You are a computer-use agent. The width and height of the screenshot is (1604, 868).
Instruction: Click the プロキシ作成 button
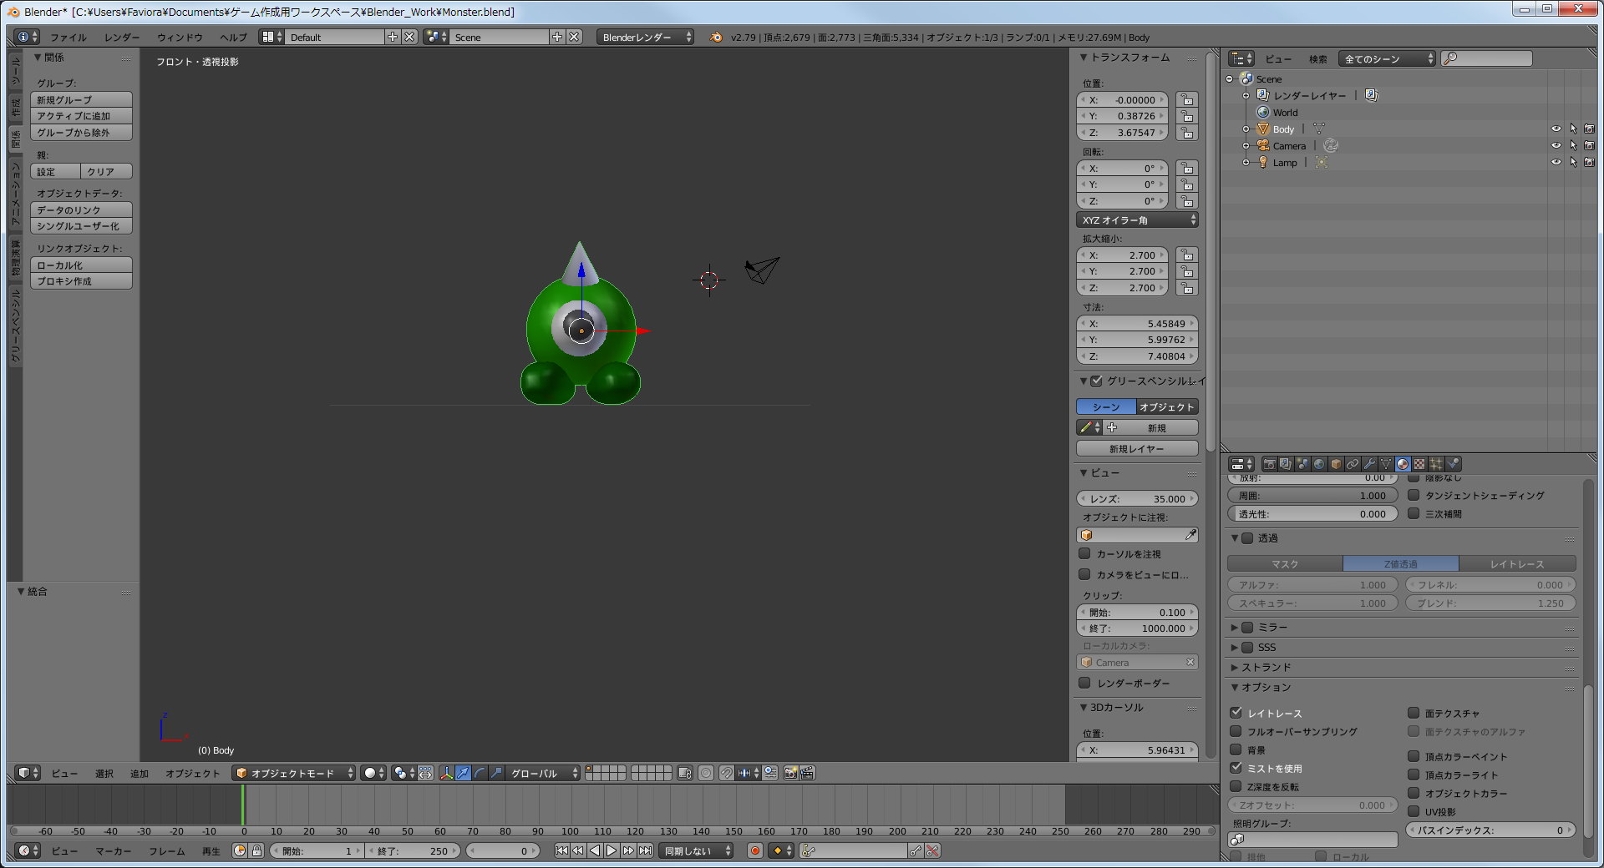81,281
